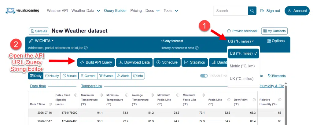Click epoch value 1784264400

pyautogui.click(x=69, y=121)
